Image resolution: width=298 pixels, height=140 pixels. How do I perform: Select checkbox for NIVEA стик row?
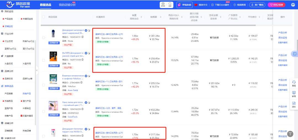click(x=44, y=136)
